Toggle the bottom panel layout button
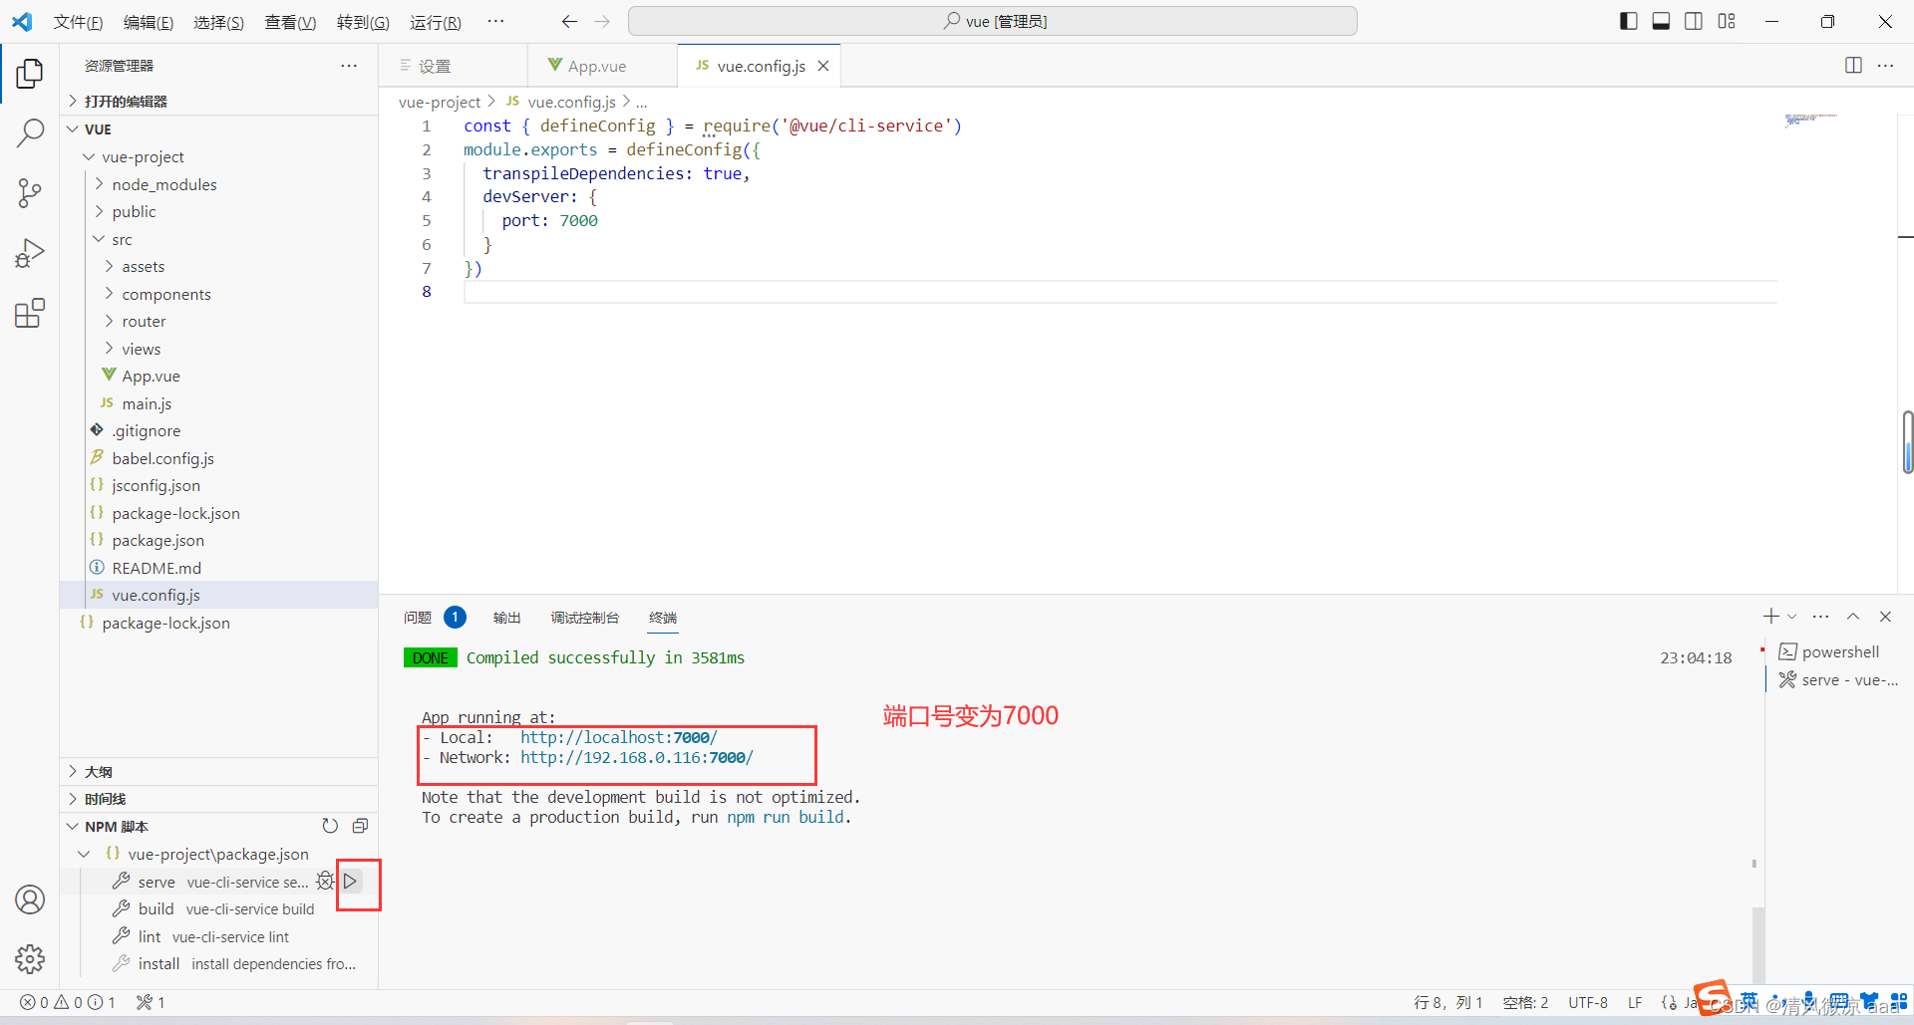 pos(1661,22)
